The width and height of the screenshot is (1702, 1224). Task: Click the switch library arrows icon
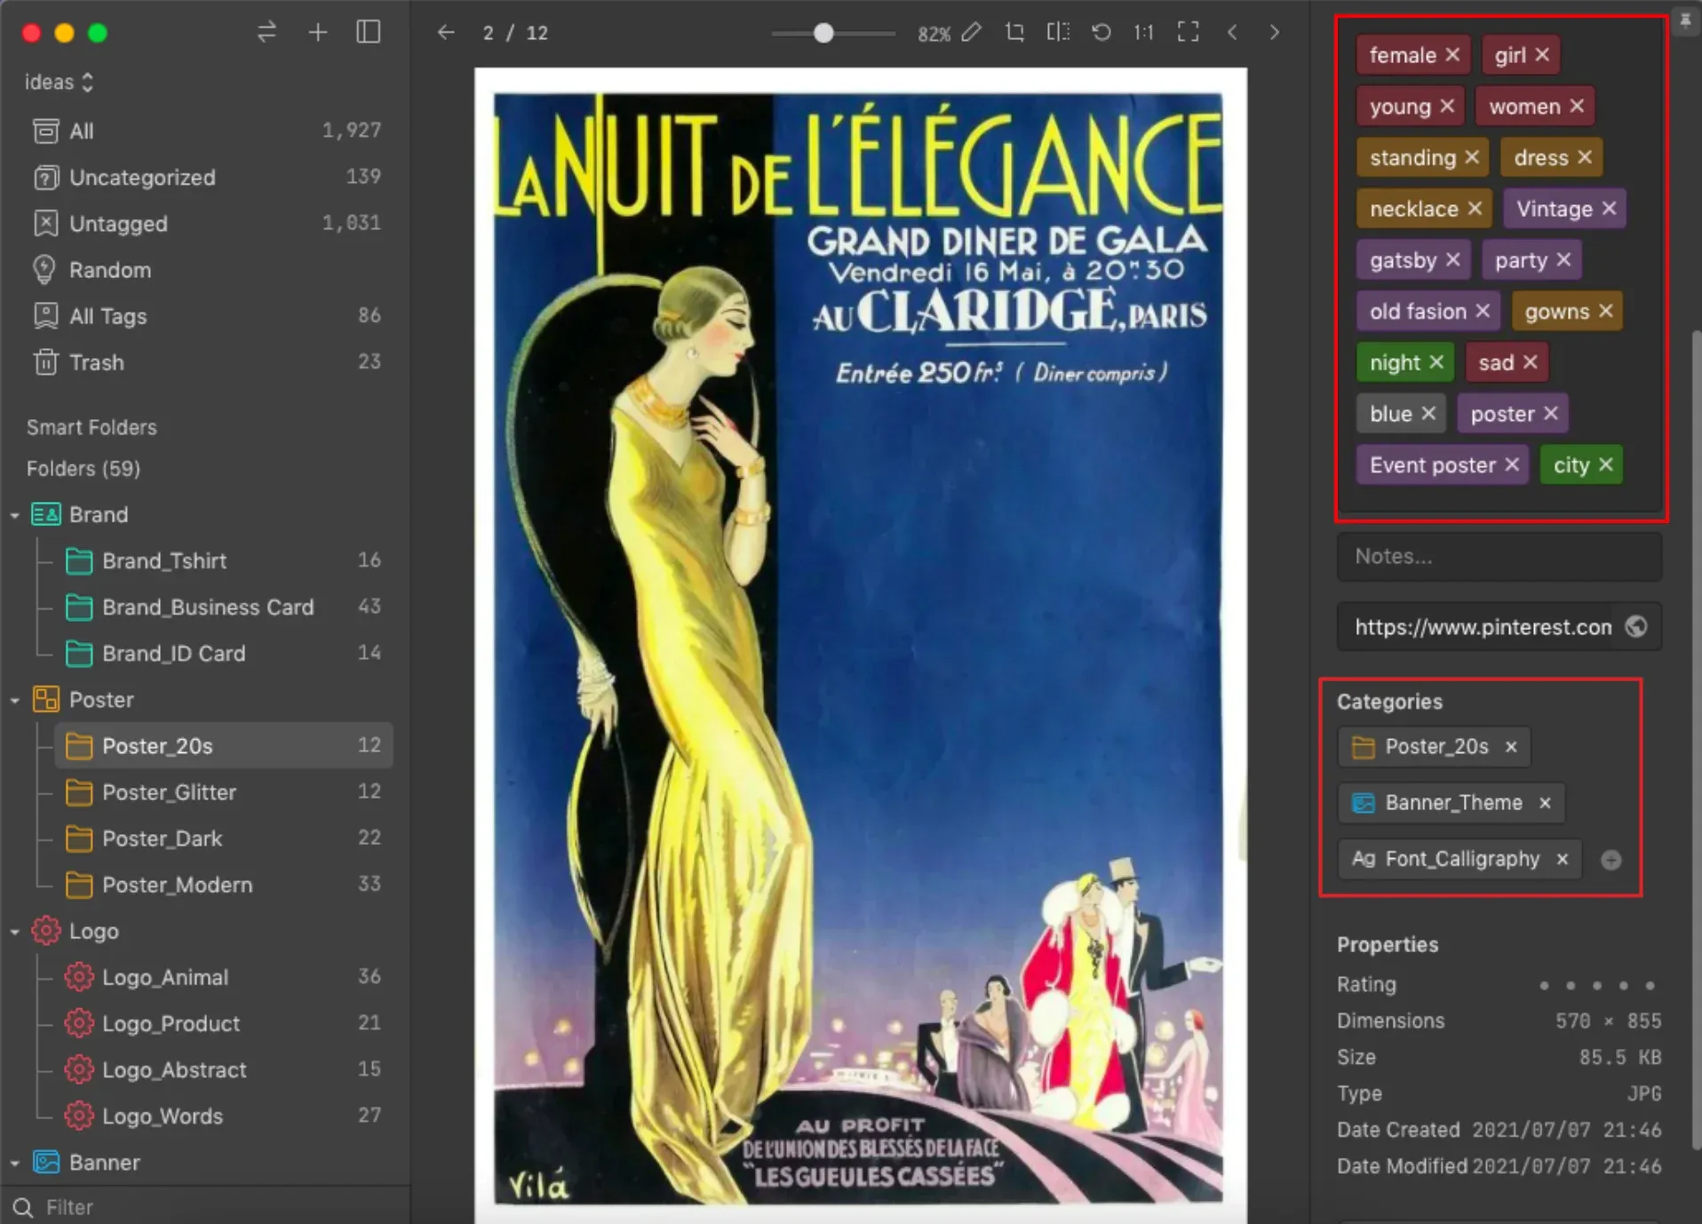(x=266, y=33)
